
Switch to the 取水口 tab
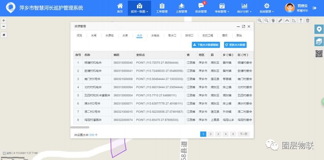click(x=172, y=36)
